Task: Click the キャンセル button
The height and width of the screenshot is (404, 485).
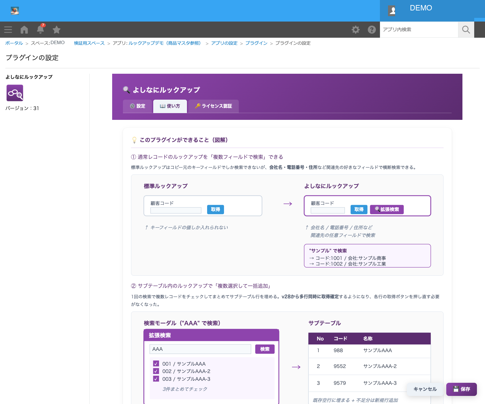Action: click(x=425, y=389)
